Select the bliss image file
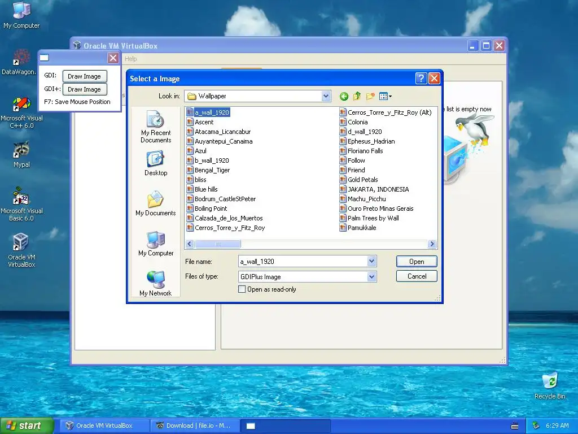 [196, 180]
